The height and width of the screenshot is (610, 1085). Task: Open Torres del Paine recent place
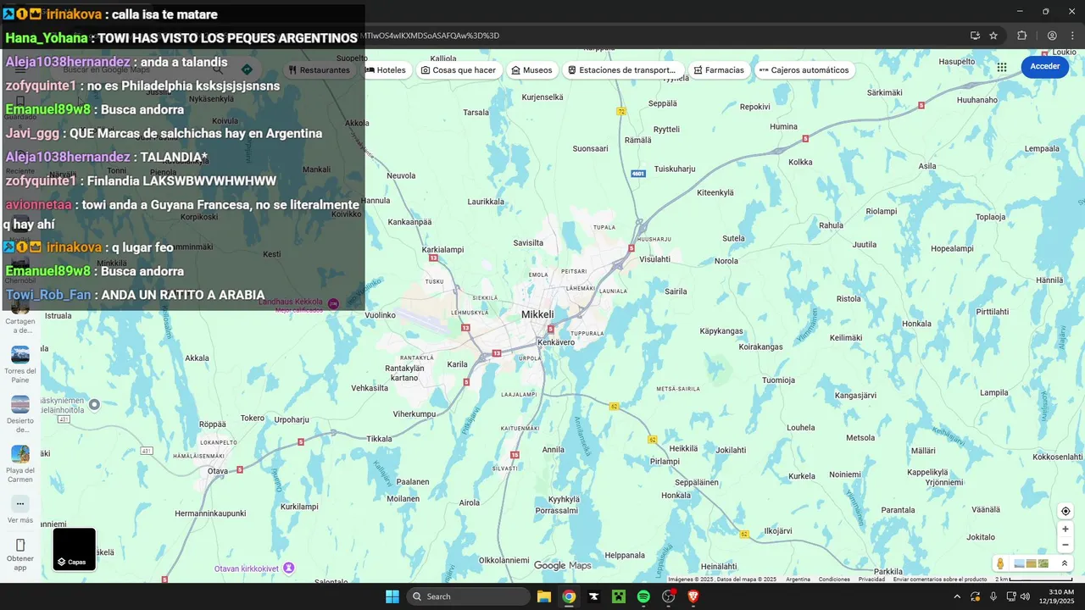coord(20,364)
